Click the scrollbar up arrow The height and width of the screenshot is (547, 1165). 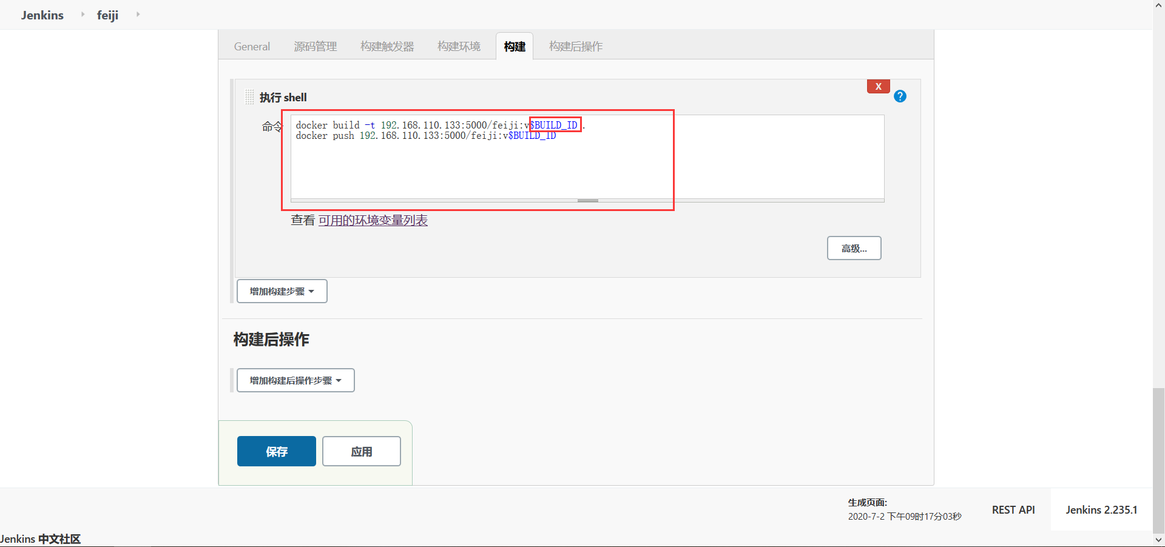(1158, 5)
